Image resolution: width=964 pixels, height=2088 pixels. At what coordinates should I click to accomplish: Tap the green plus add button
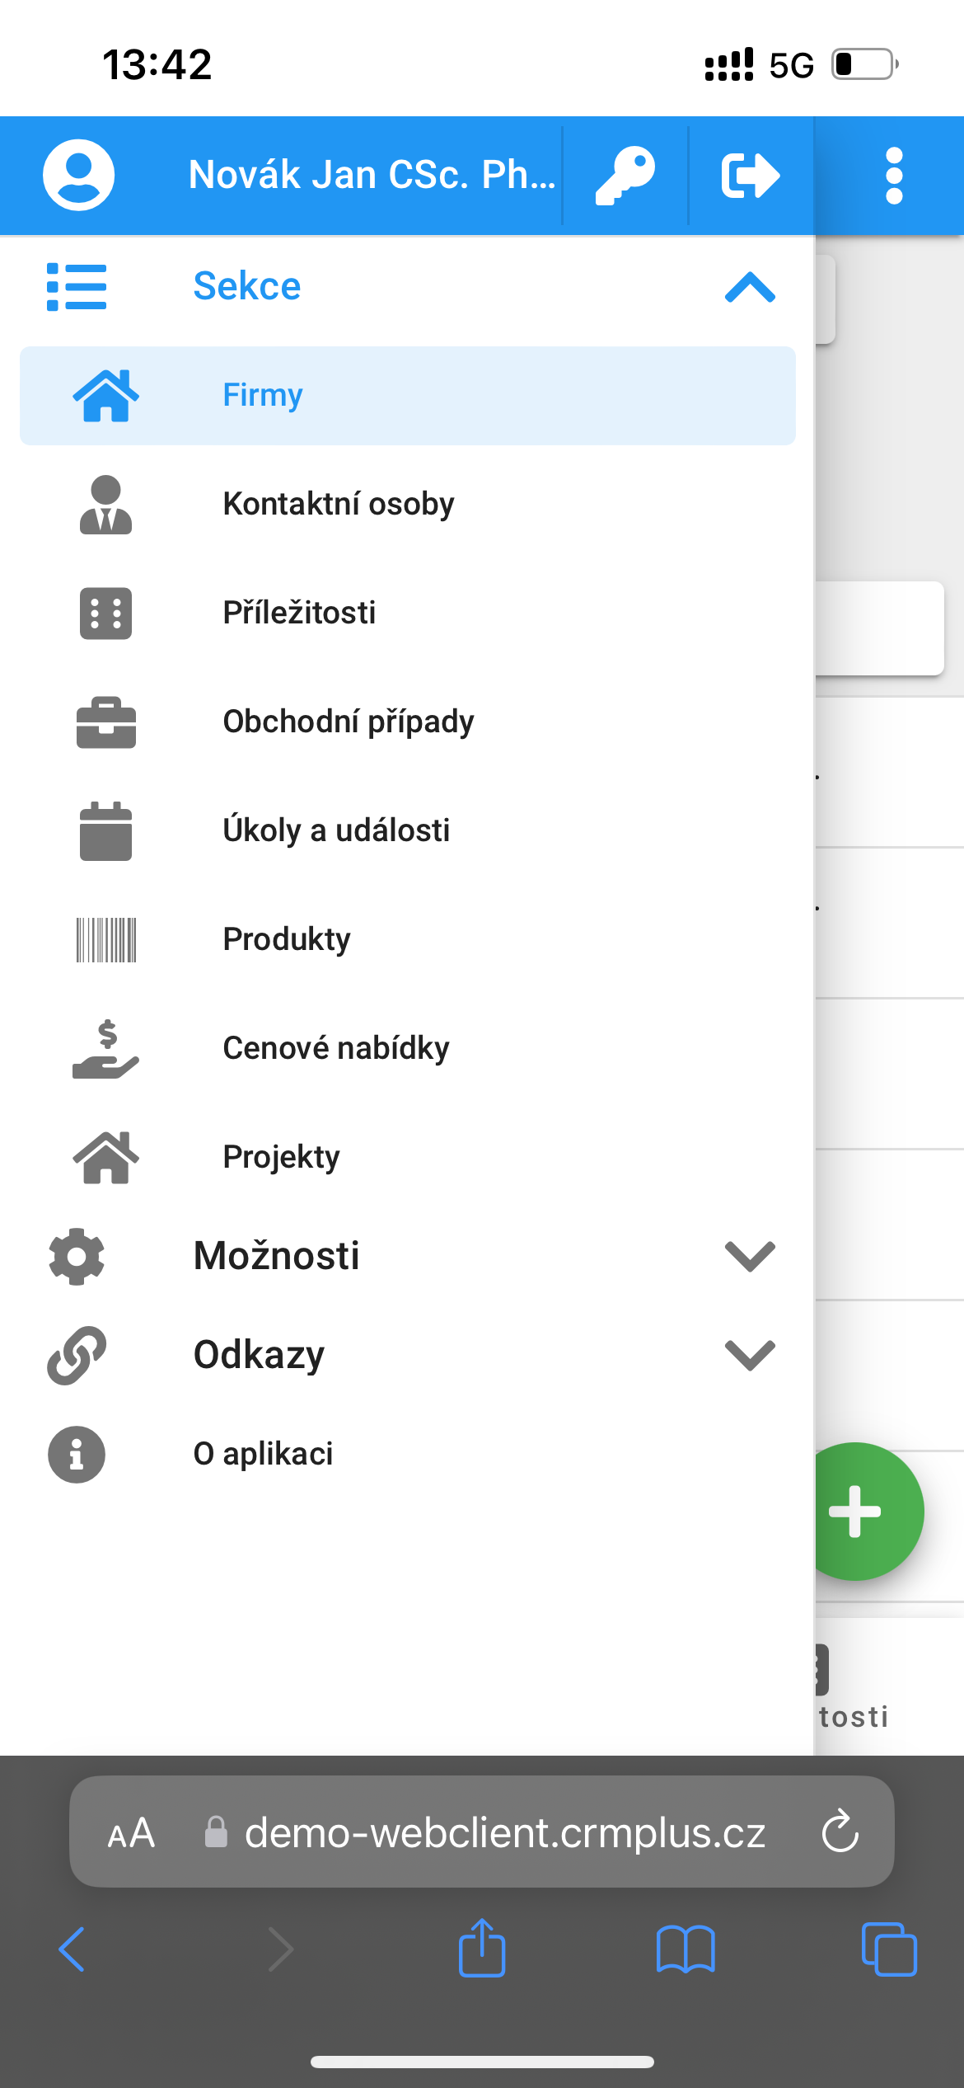click(857, 1511)
